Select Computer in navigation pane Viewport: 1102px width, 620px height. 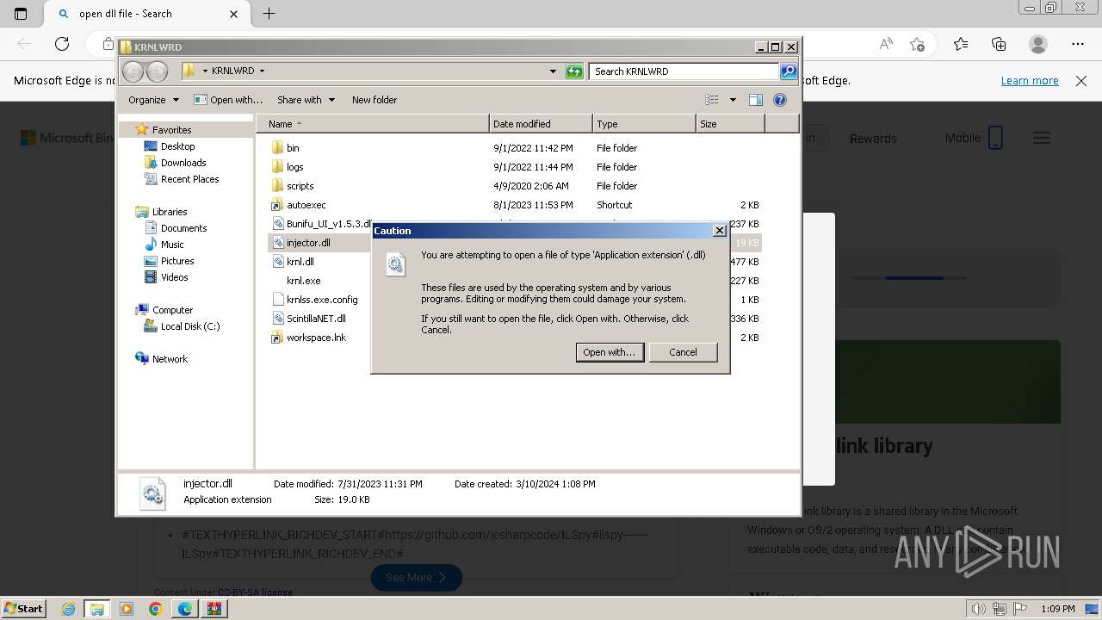click(x=172, y=310)
